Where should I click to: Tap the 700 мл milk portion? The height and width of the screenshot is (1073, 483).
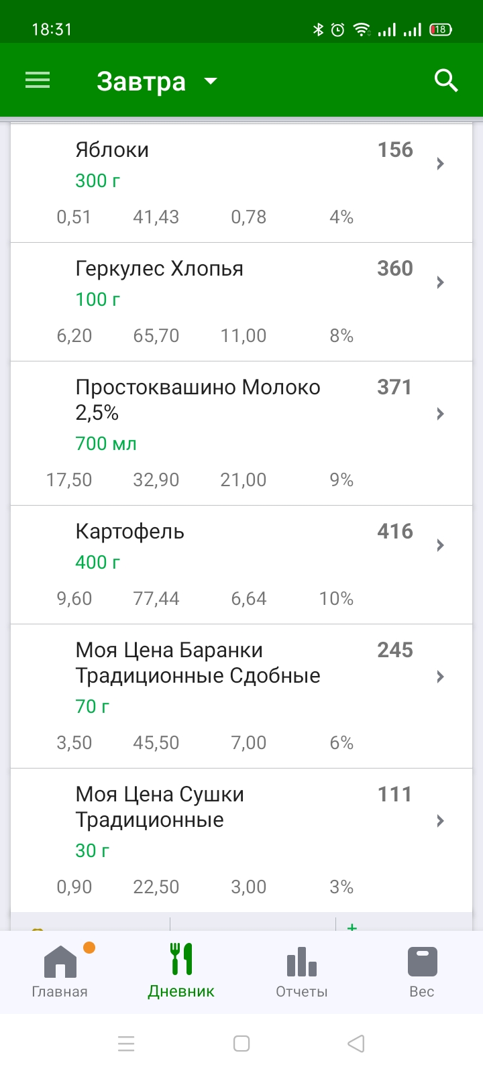point(106,444)
